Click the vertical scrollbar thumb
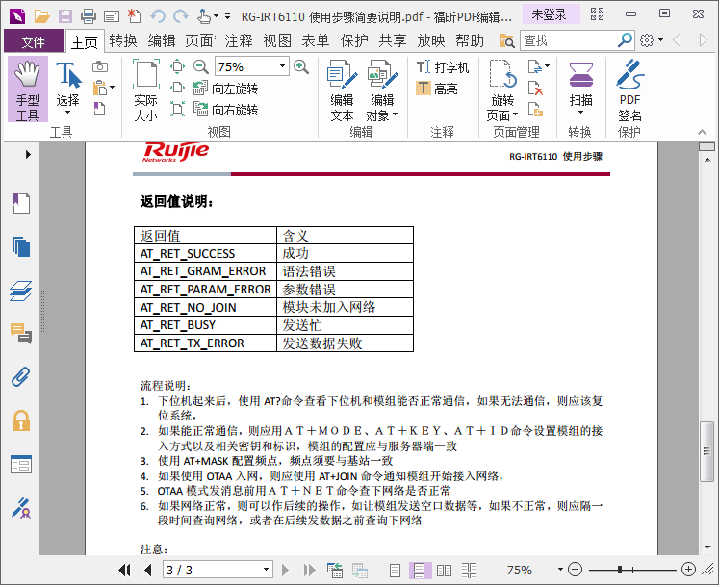This screenshot has height=585, width=719. (x=706, y=451)
